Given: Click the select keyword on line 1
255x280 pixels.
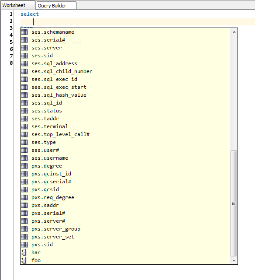Looking at the screenshot, I should (30, 14).
